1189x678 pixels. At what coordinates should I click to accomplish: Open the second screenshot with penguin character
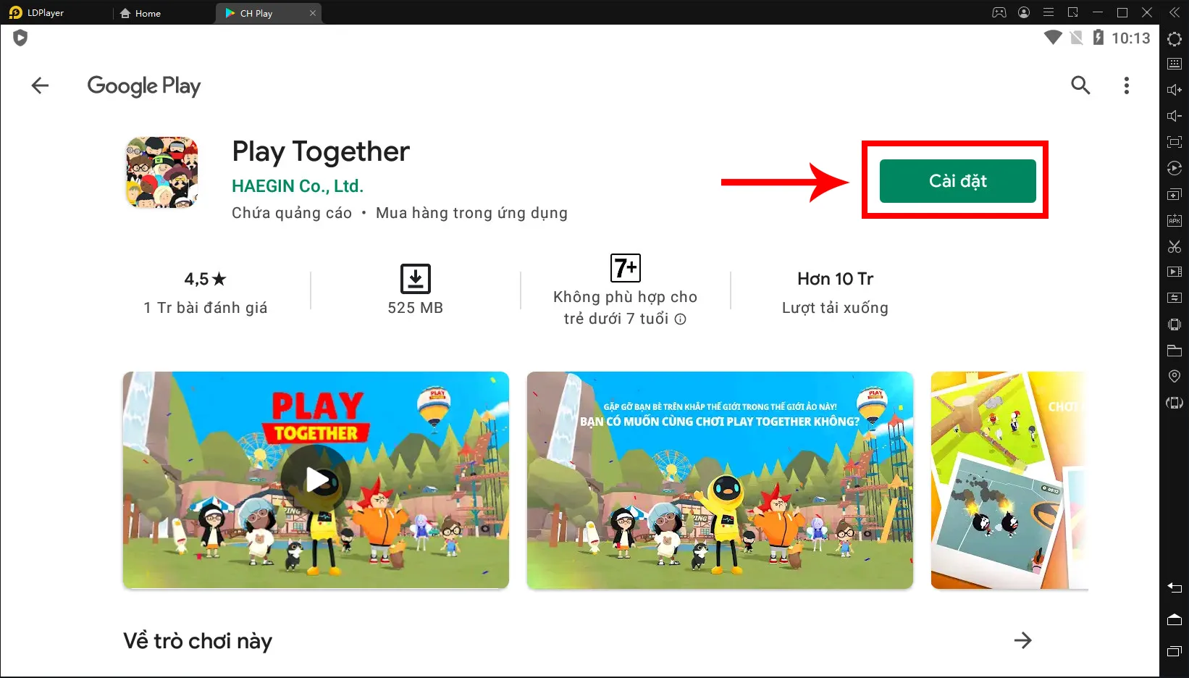coord(720,480)
